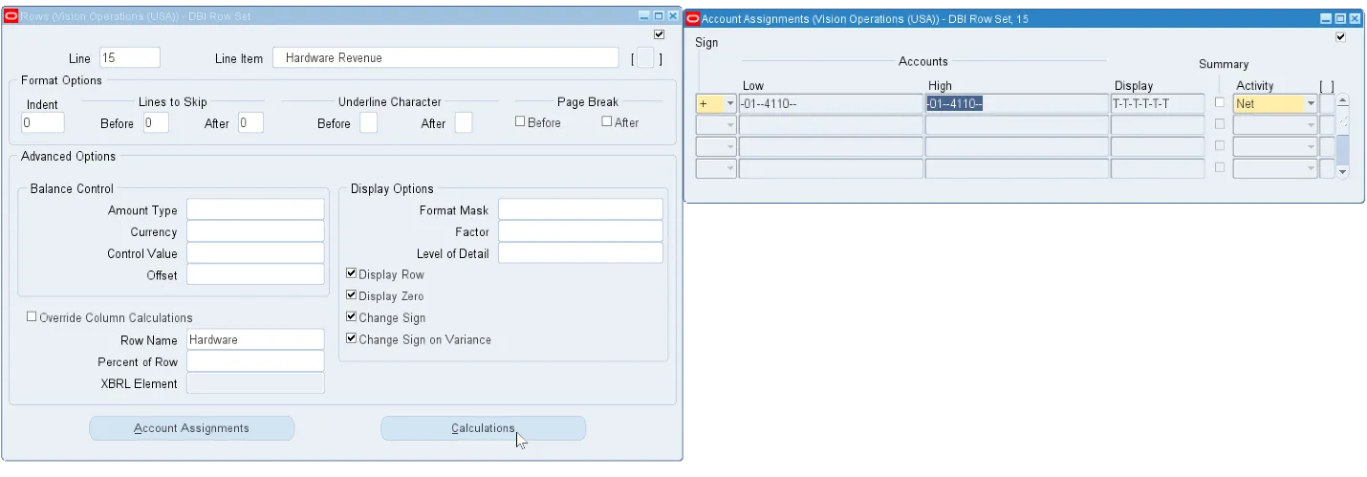Image resolution: width=1367 pixels, height=477 pixels.
Task: Toggle checkbox under Account Assignments title bar
Action: click(1340, 37)
